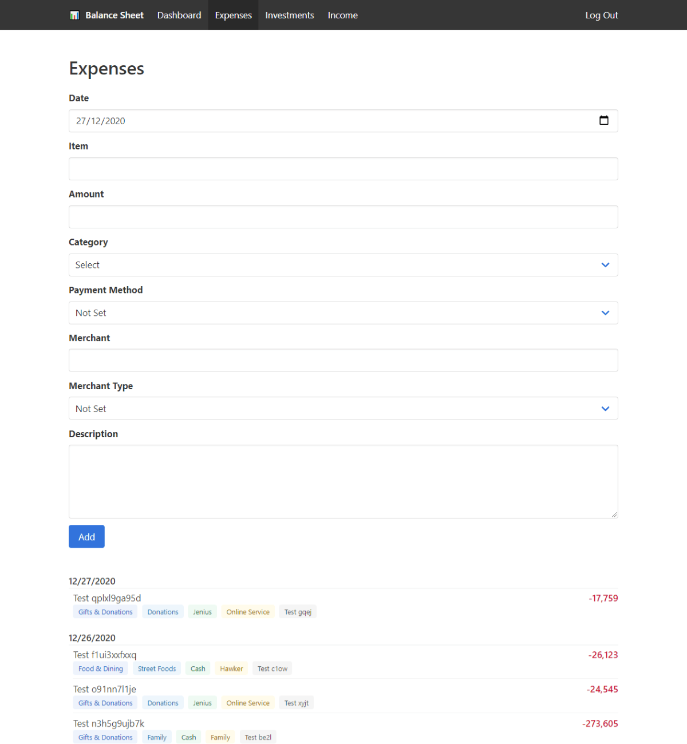This screenshot has width=687, height=744.
Task: Navigate to the Income page
Action: click(x=342, y=15)
